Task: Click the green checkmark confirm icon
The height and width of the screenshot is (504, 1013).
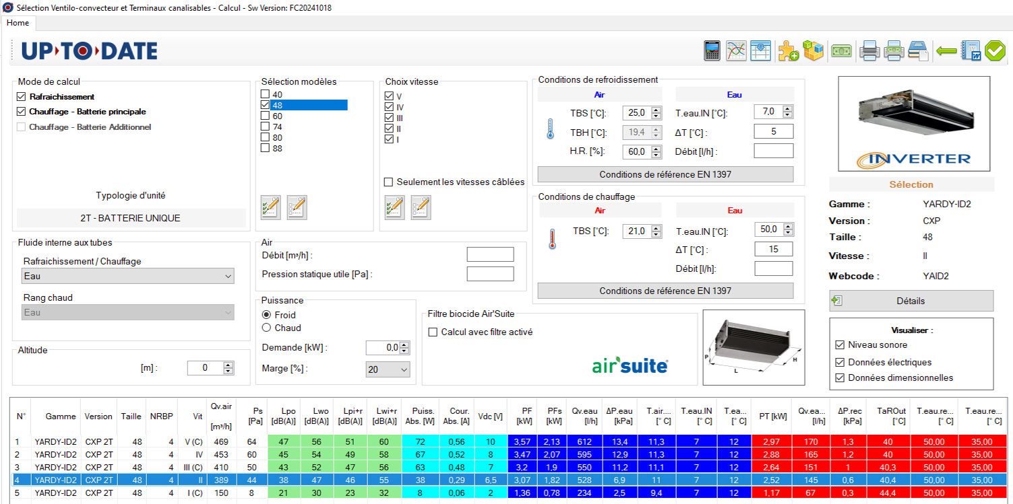Action: pyautogui.click(x=995, y=51)
